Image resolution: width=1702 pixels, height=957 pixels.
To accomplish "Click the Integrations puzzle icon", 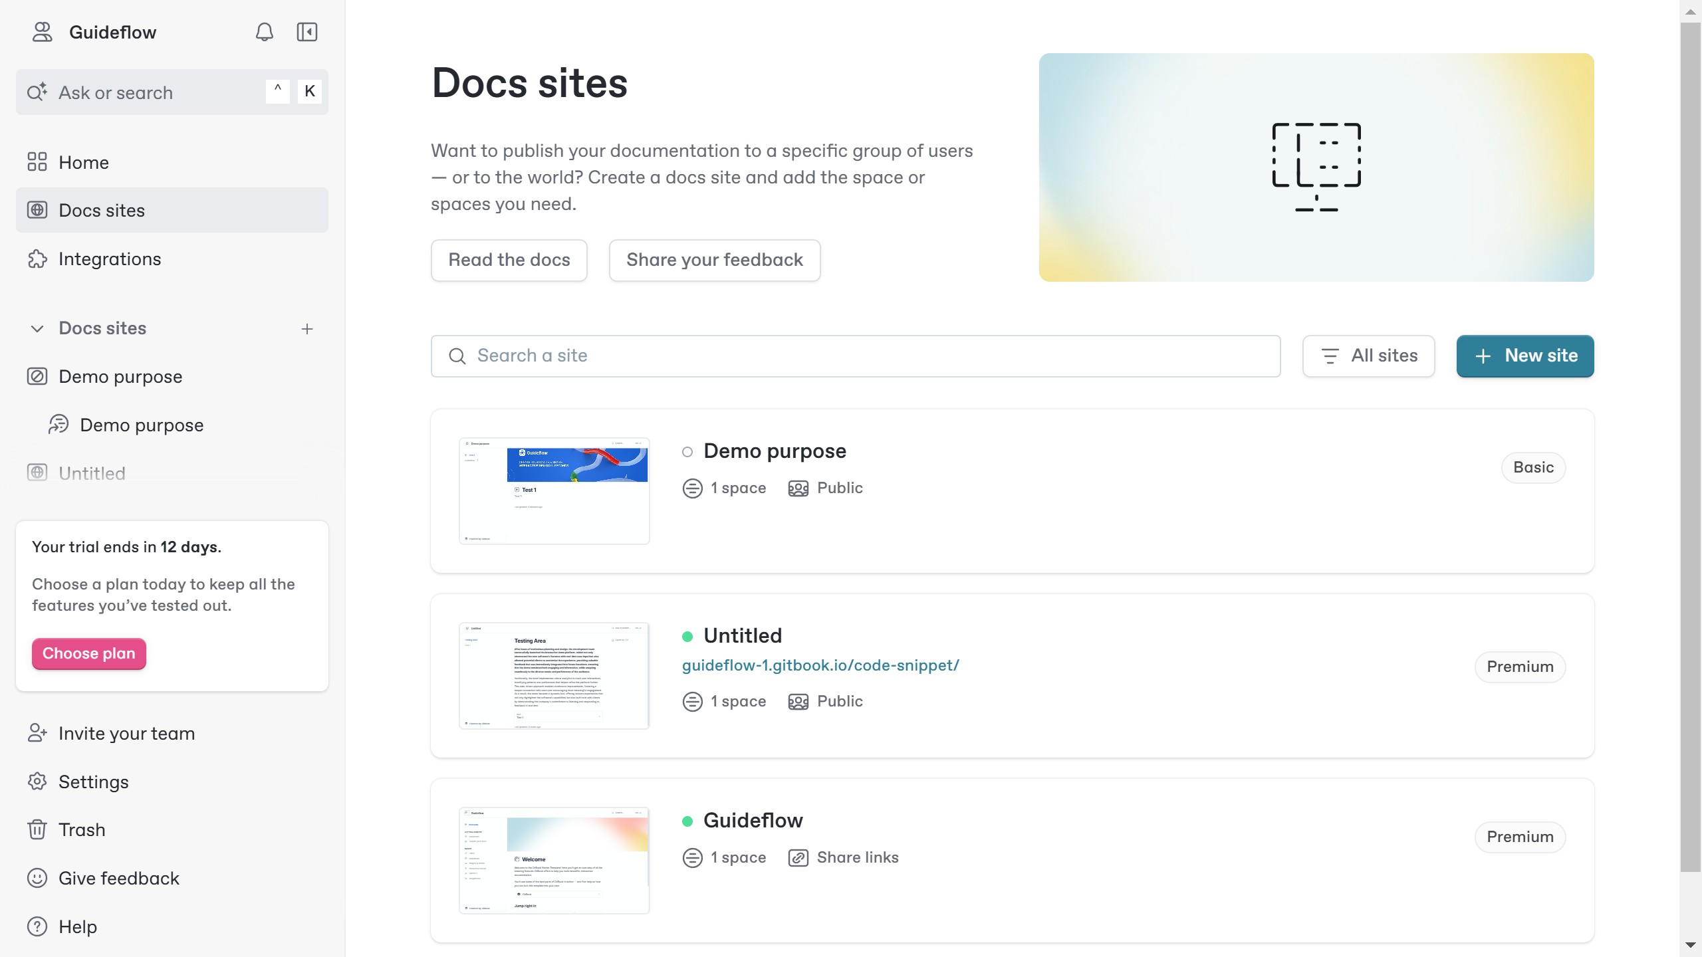I will [37, 259].
